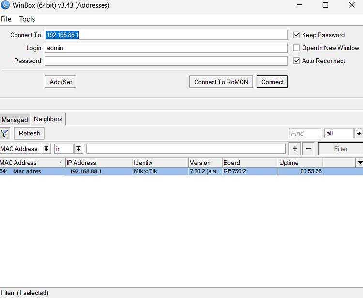Open the MAC Address filter field dropdown
This screenshot has width=363, height=298.
[x=46, y=149]
